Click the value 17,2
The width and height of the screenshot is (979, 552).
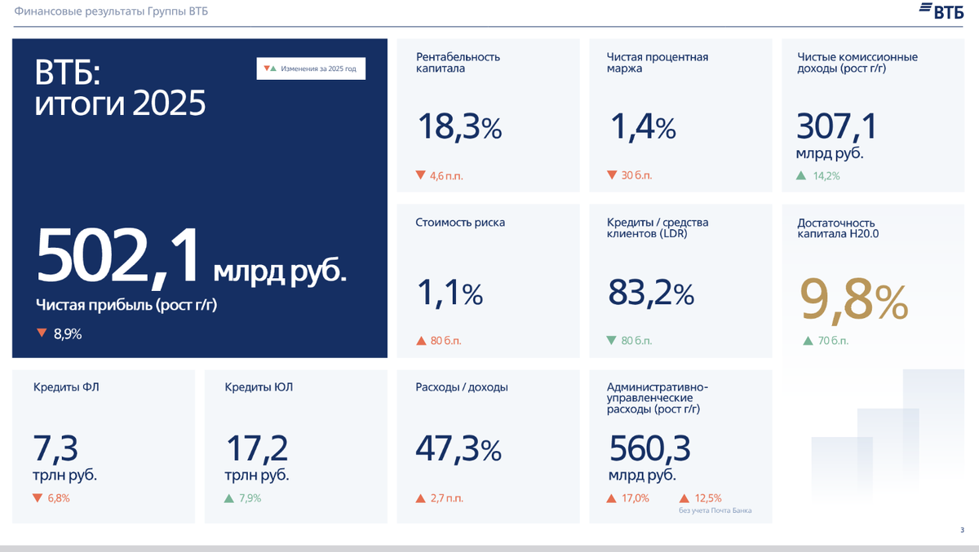point(257,448)
